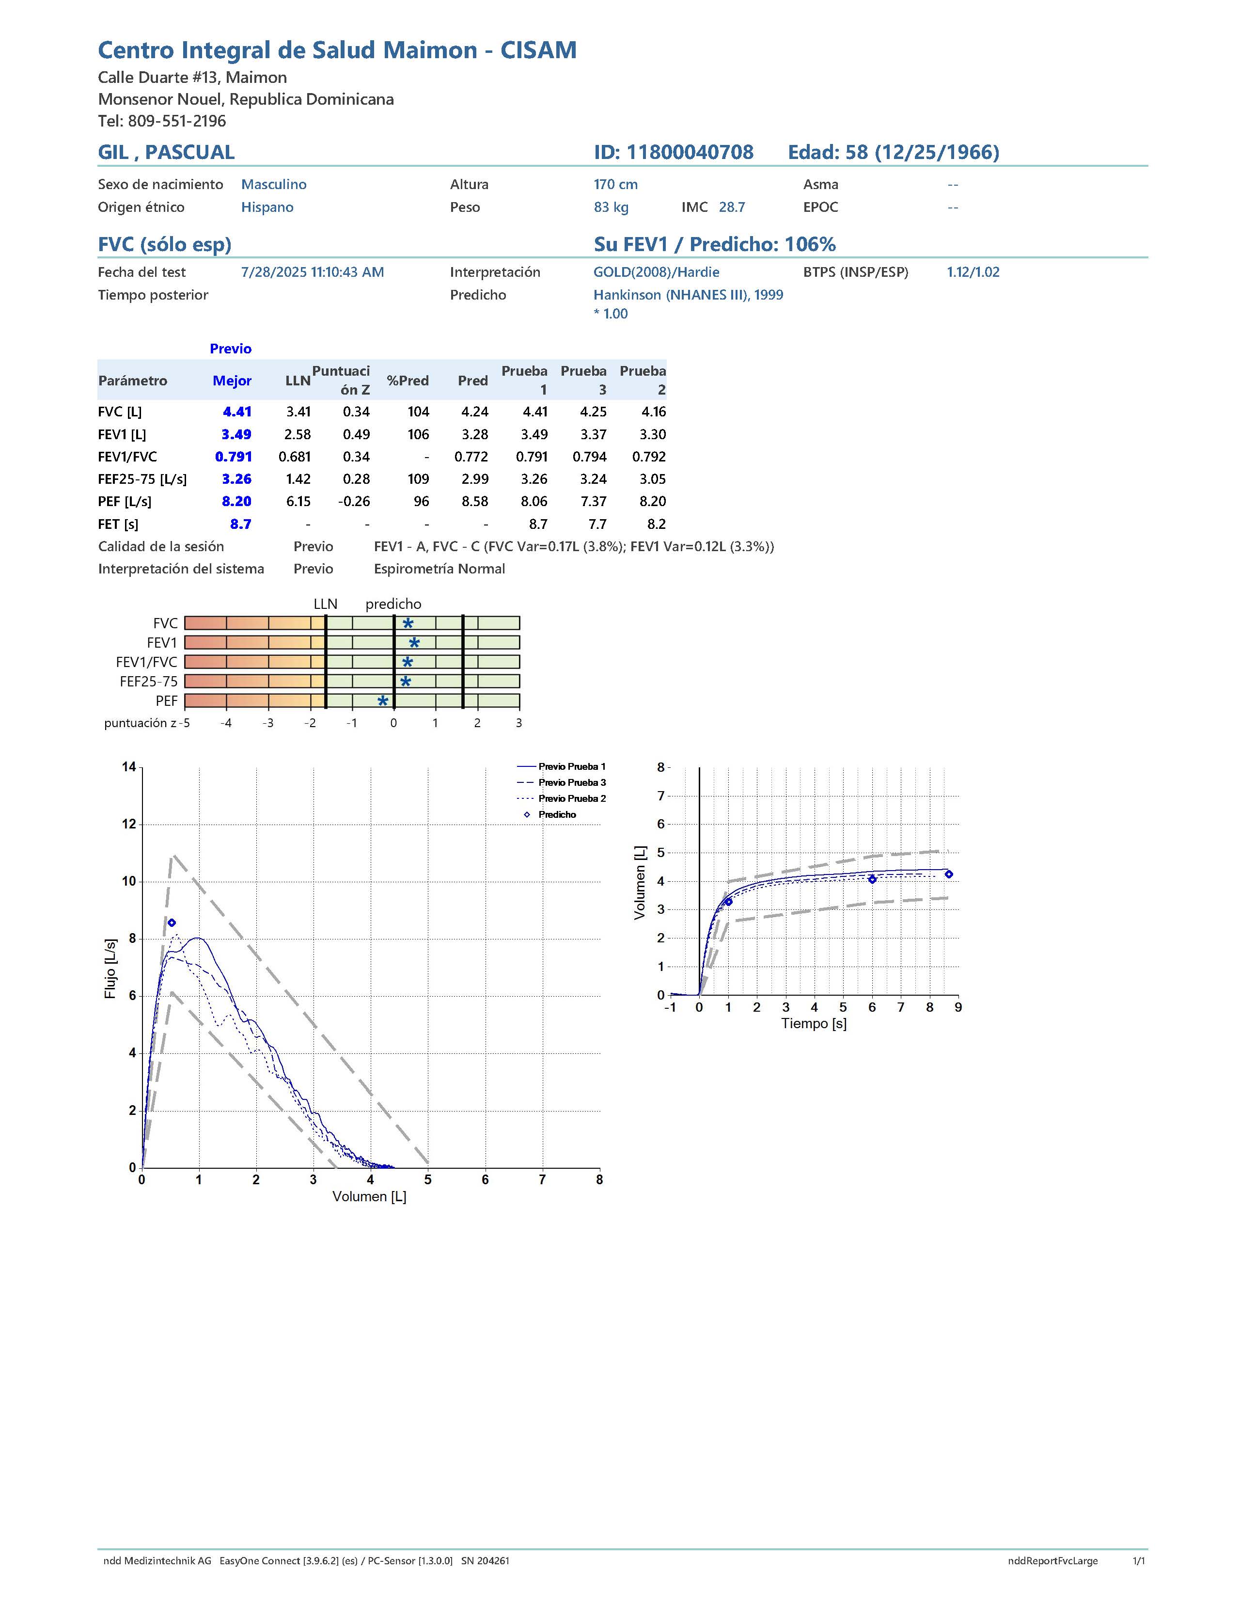Click the Puntuación Z column header

[341, 380]
